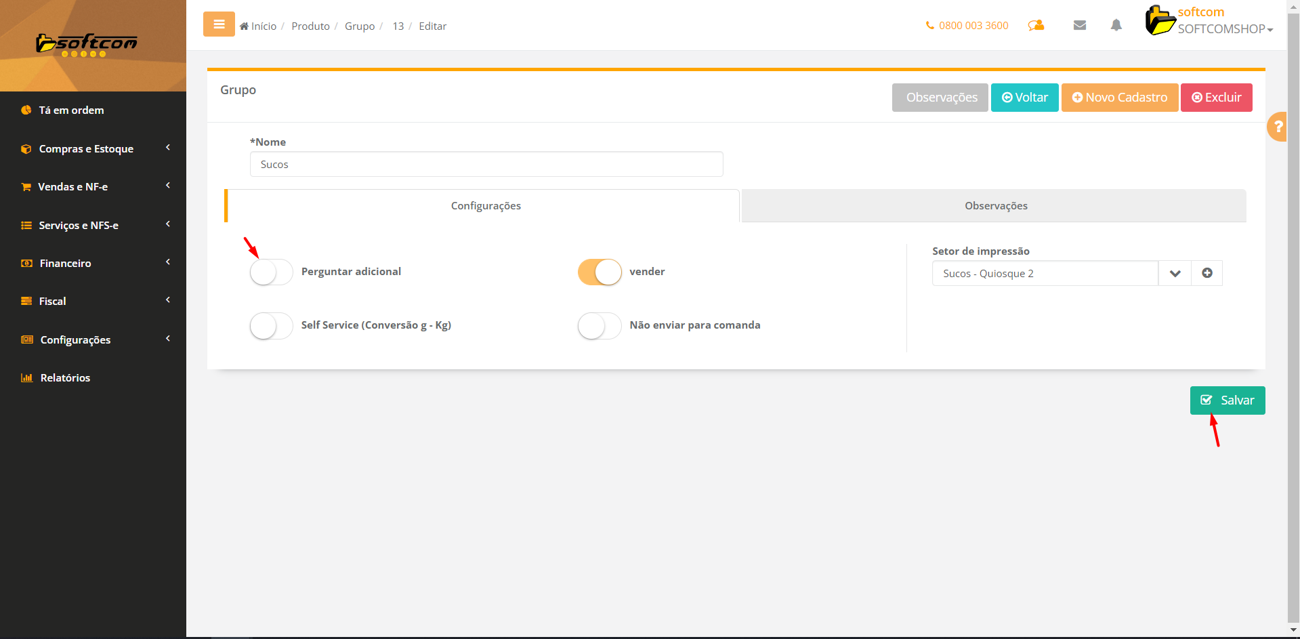Enable the Perguntar adicional toggle

271,272
